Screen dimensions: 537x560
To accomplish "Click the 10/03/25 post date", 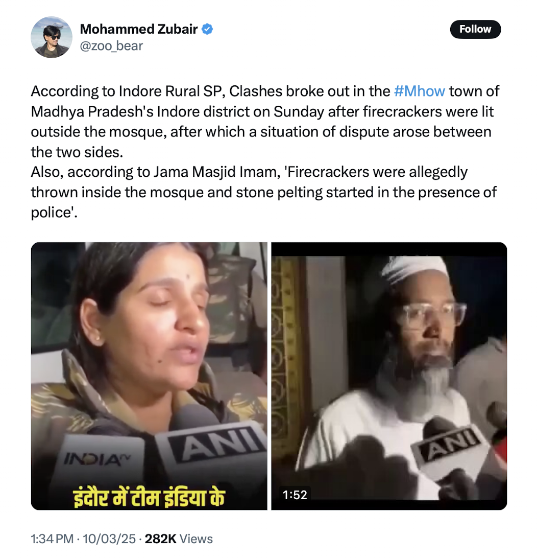I will point(110,539).
